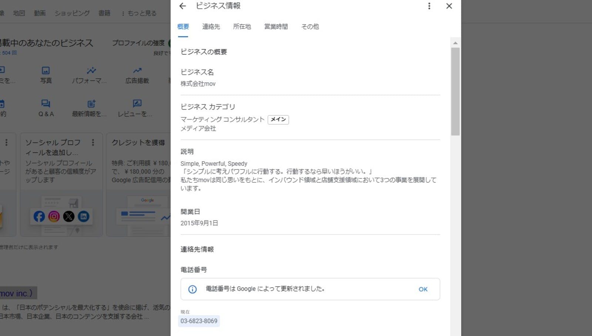The height and width of the screenshot is (336, 592).
Task: Switch to the 連絡先 tab
Action: coord(211,27)
